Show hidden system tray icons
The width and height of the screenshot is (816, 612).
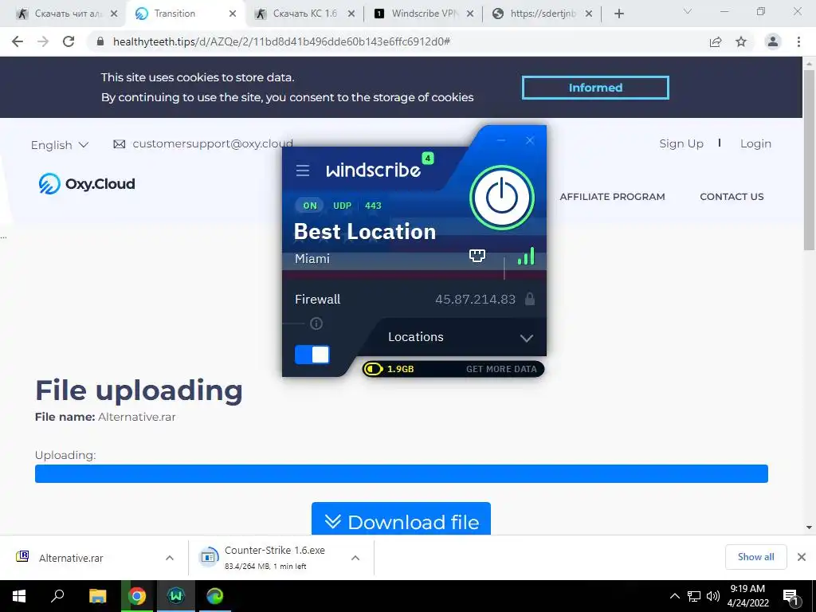pyautogui.click(x=674, y=596)
